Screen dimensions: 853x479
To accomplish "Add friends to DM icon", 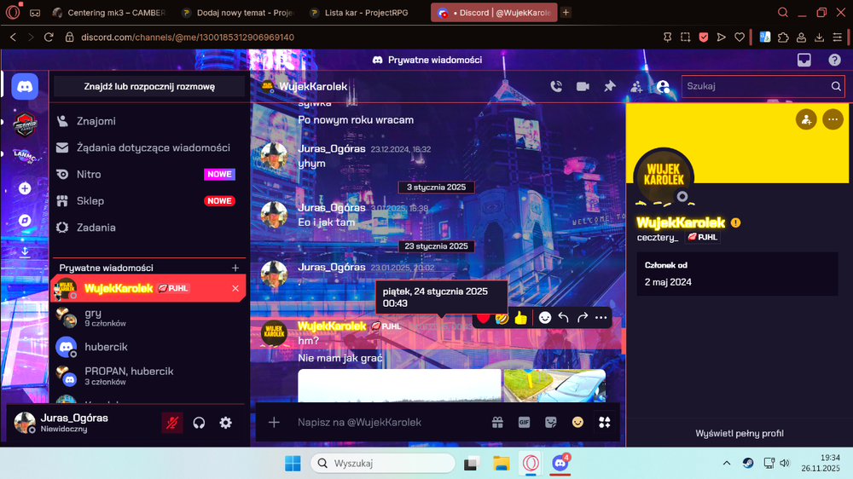I will click(x=636, y=86).
